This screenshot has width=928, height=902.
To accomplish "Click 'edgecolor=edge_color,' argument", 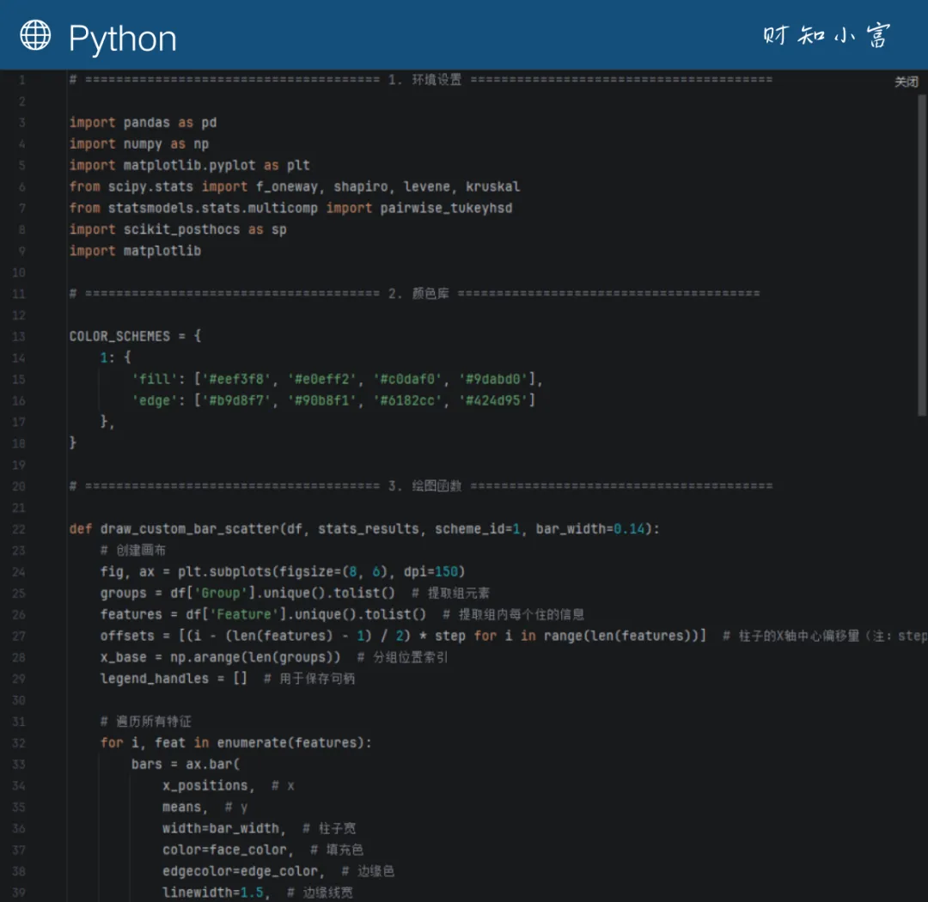I will click(x=244, y=871).
